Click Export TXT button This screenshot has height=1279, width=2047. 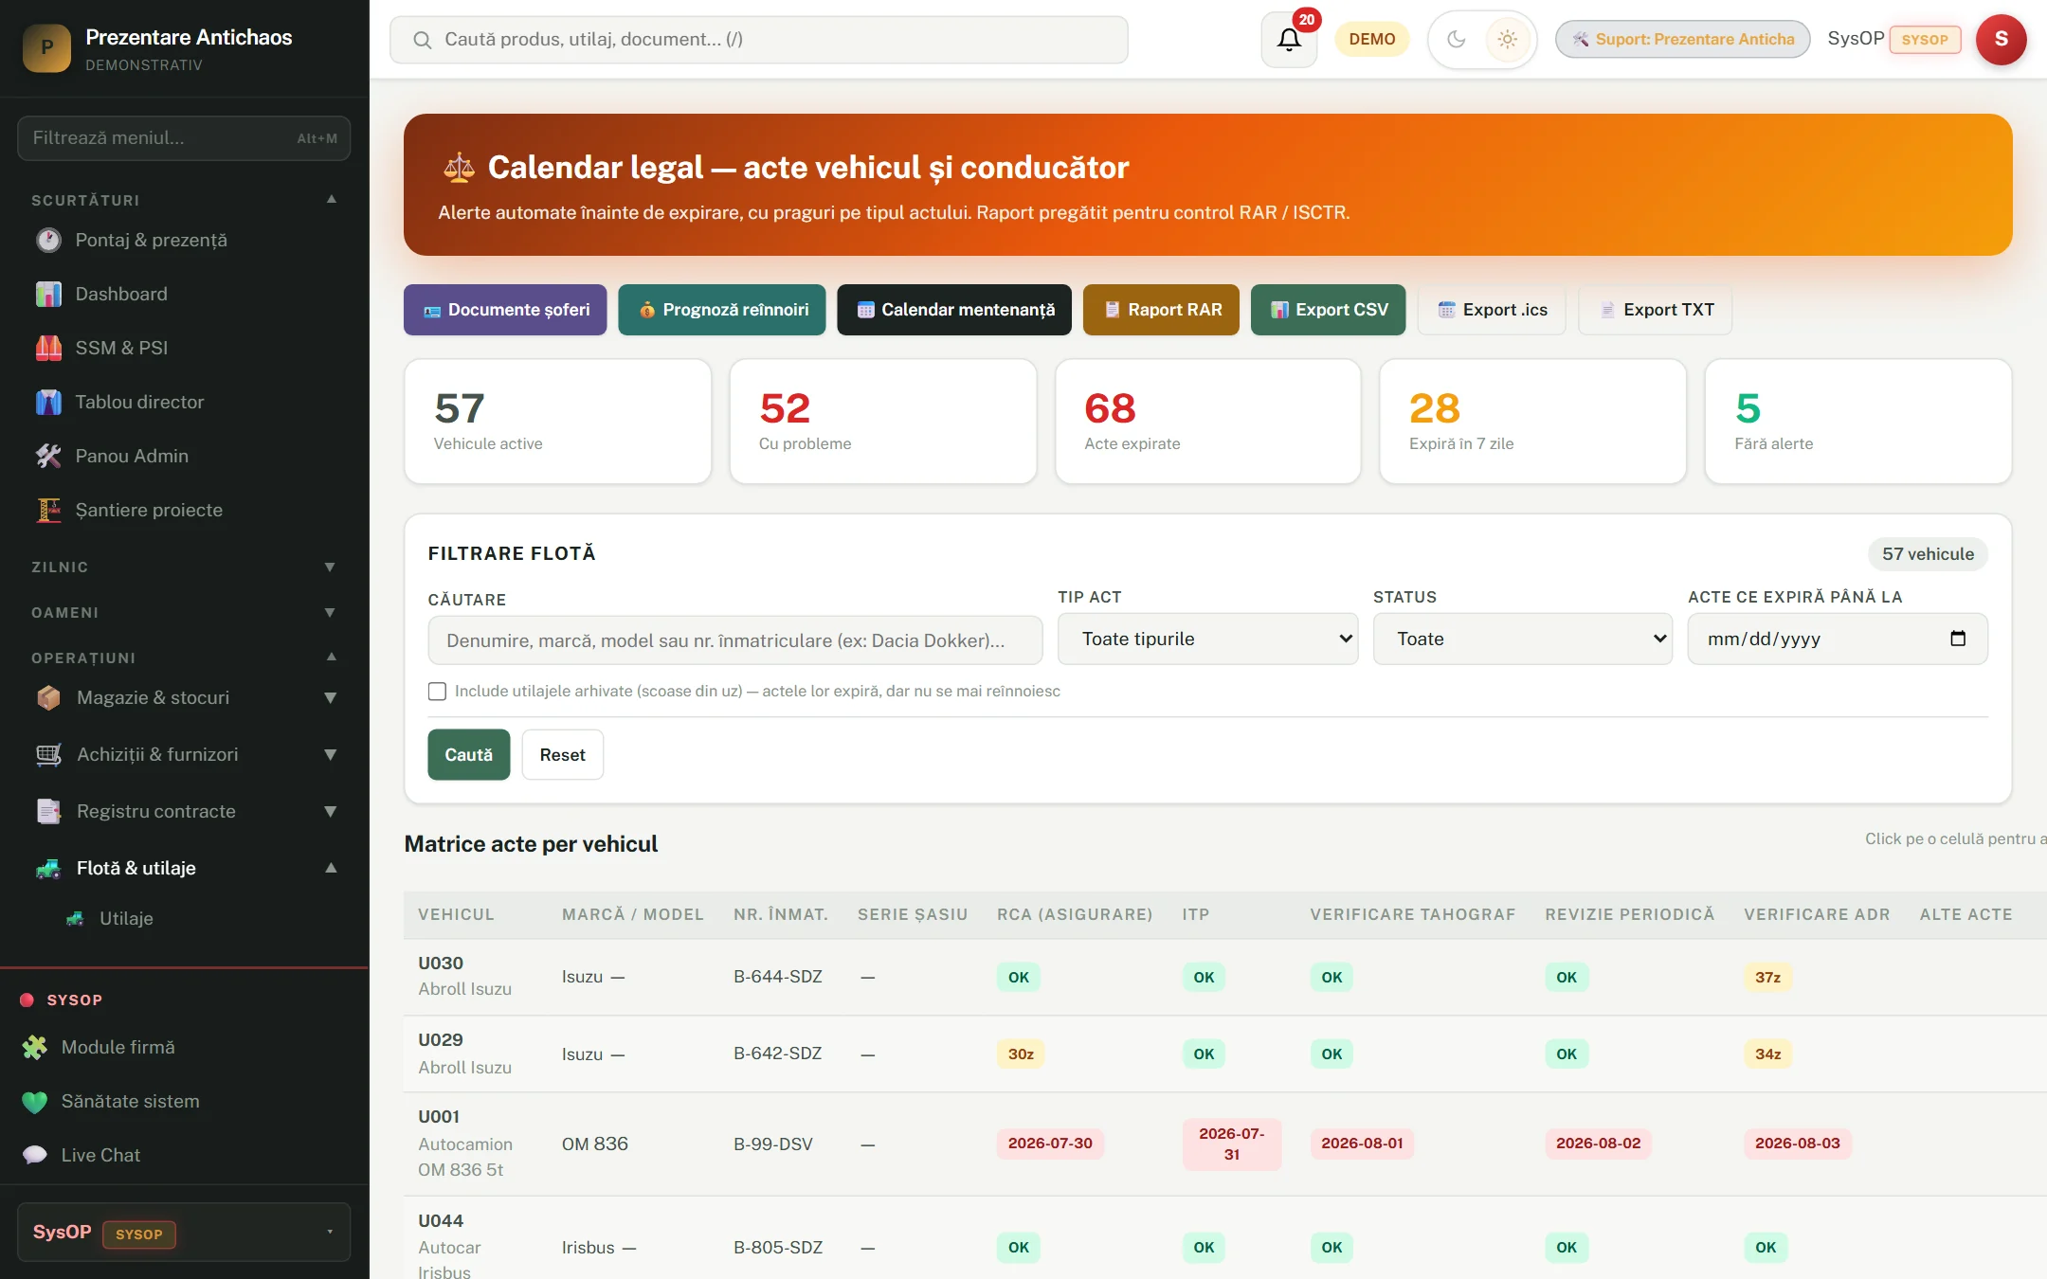1656,310
